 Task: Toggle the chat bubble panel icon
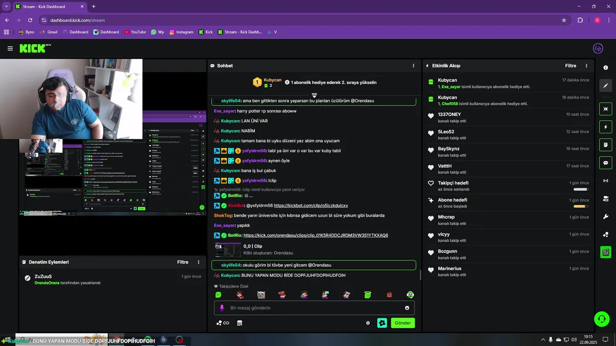(606, 162)
